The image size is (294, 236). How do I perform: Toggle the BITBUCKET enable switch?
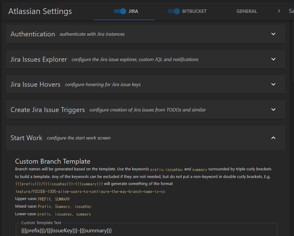(174, 11)
